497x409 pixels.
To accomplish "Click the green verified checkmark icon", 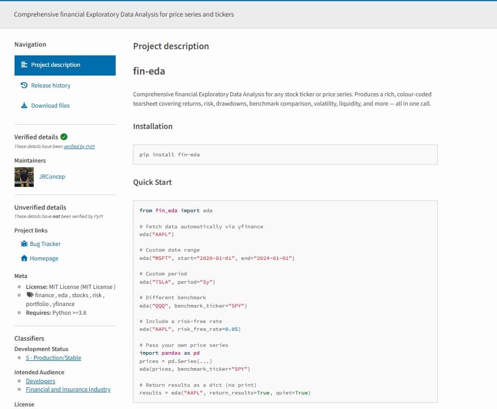I will 64,137.
